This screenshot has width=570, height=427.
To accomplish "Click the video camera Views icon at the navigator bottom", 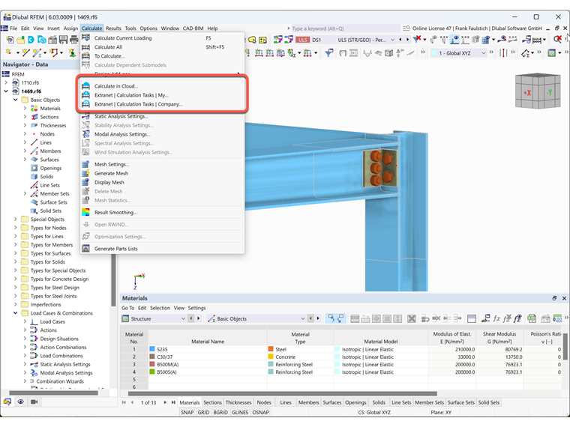I will pyautogui.click(x=34, y=402).
